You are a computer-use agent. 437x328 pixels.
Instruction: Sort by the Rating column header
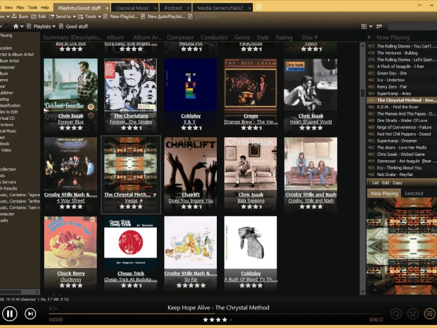[x=284, y=37]
